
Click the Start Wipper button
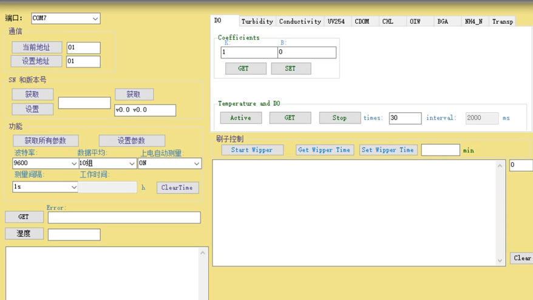tap(252, 150)
